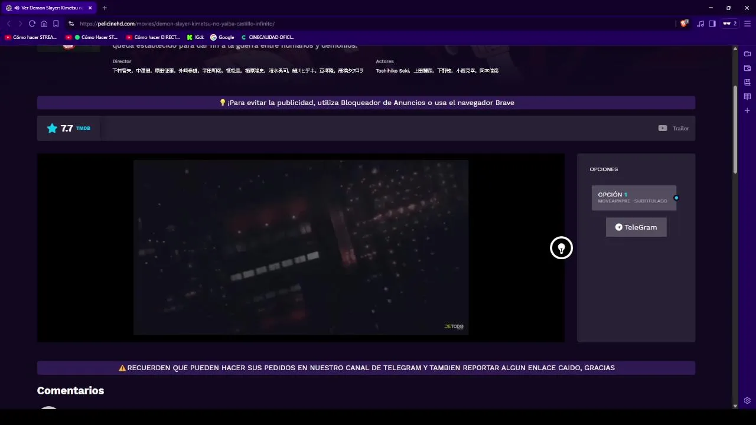Open site settings icon in address bar
The height and width of the screenshot is (425, 756).
click(x=71, y=24)
